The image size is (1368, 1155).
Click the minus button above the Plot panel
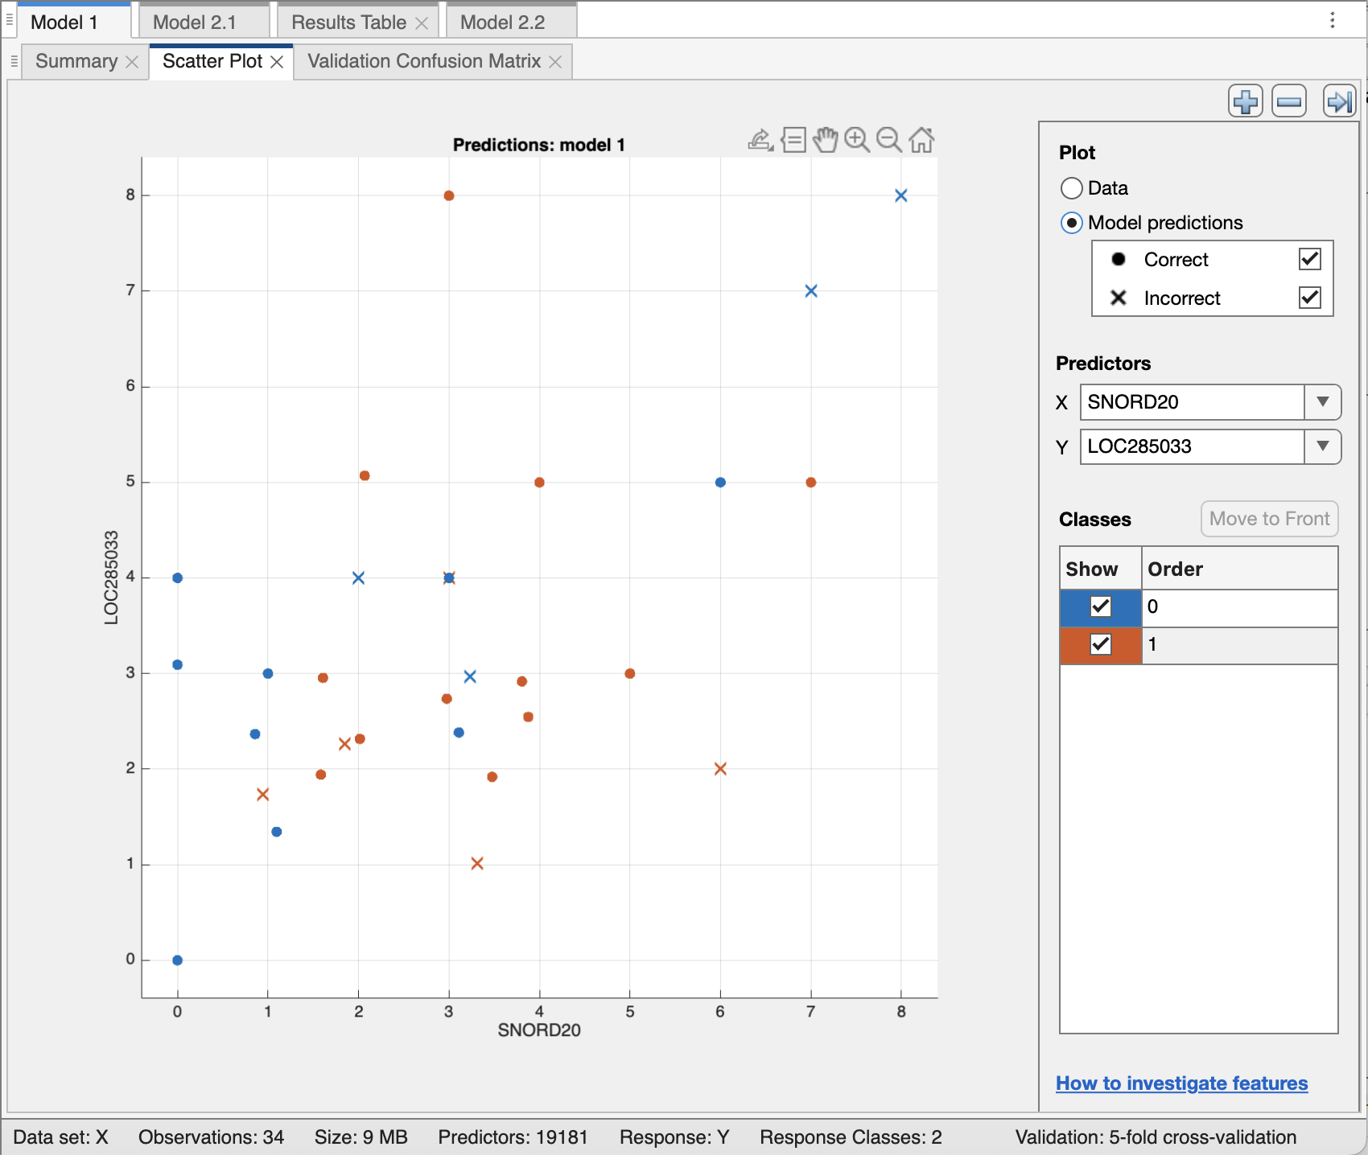pyautogui.click(x=1288, y=101)
